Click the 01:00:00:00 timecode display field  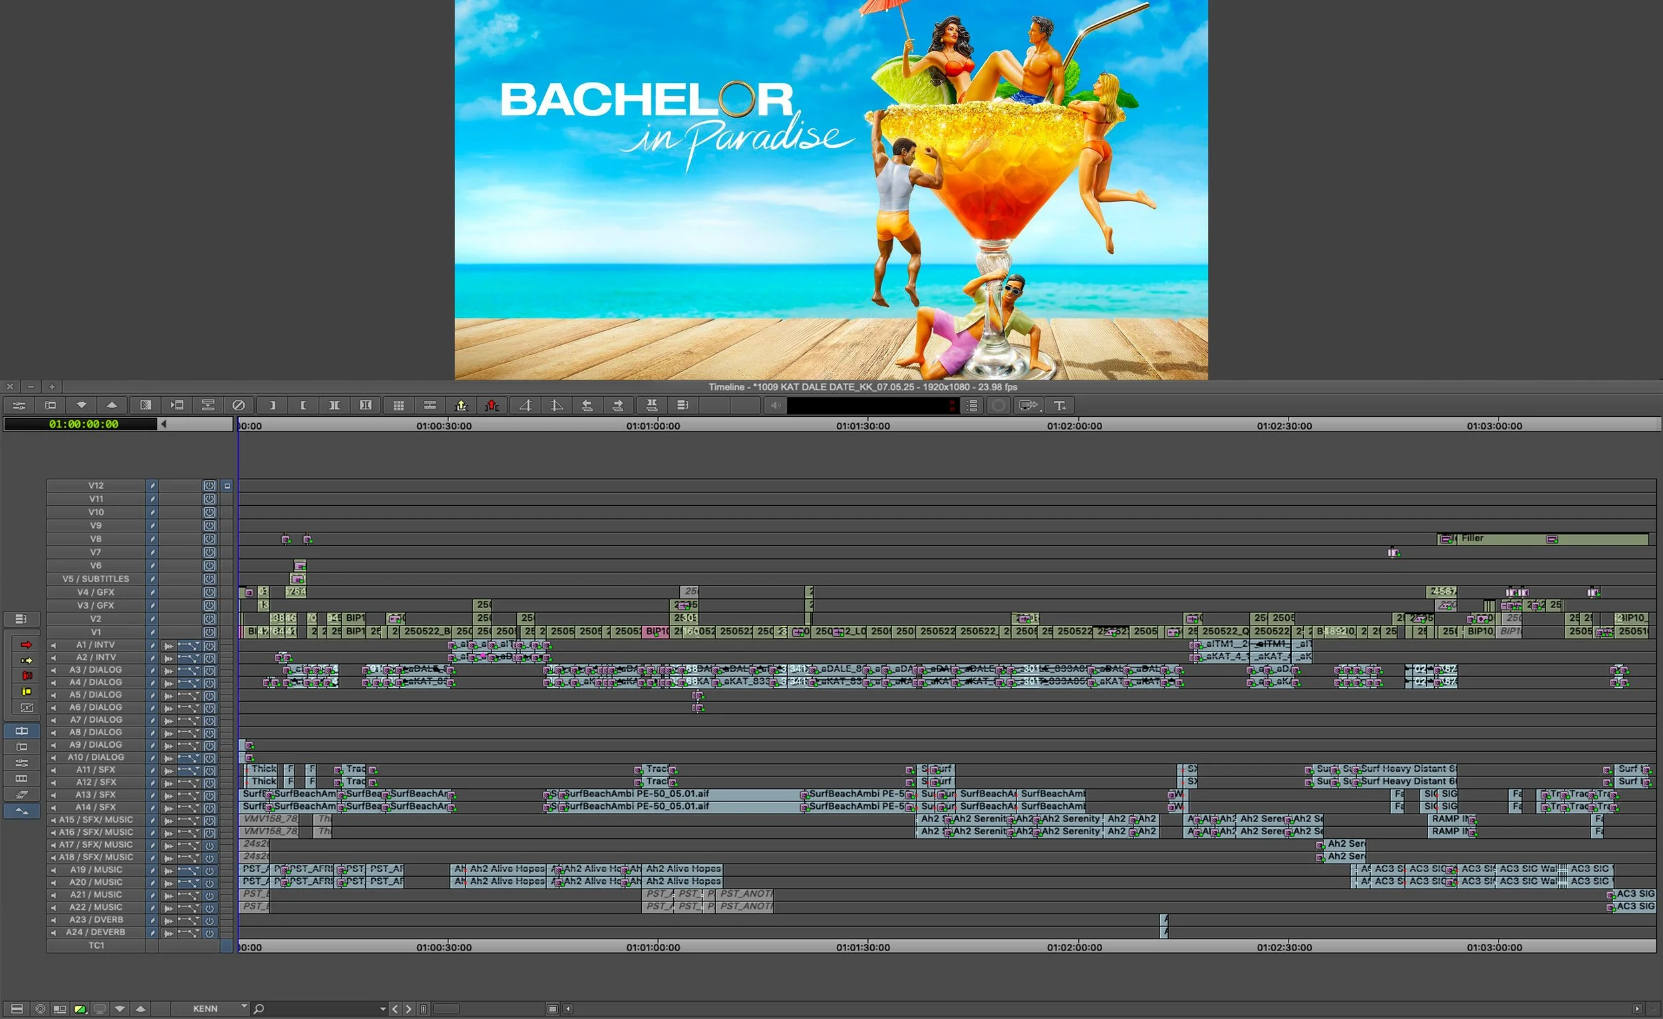point(80,424)
